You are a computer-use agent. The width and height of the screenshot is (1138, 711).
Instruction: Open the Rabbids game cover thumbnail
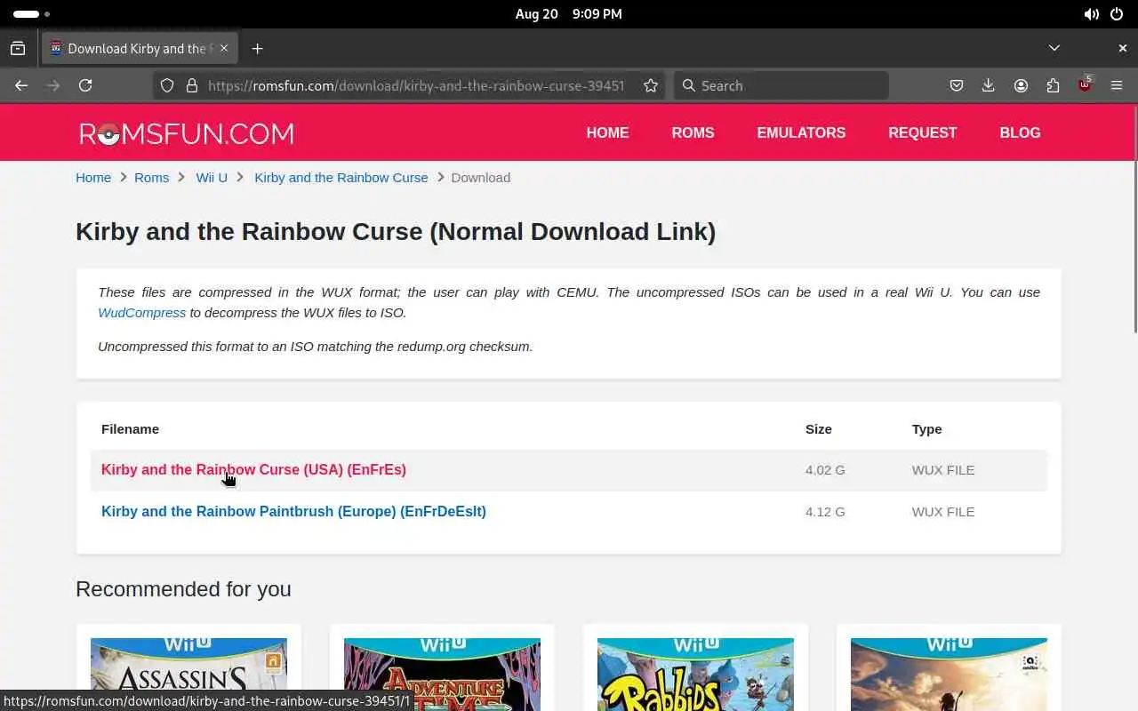click(x=695, y=675)
